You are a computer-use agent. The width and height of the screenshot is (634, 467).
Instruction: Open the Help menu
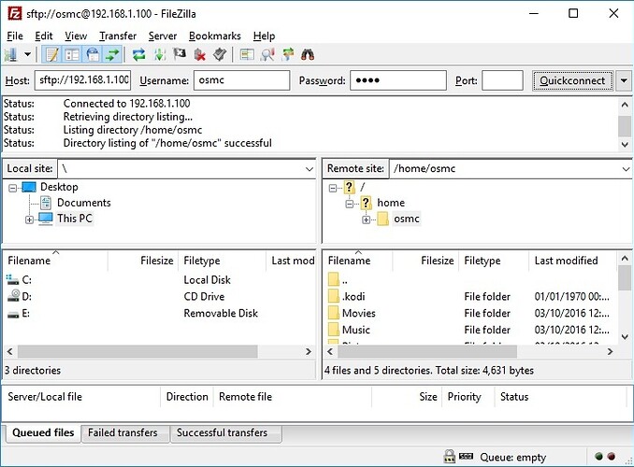(x=264, y=35)
